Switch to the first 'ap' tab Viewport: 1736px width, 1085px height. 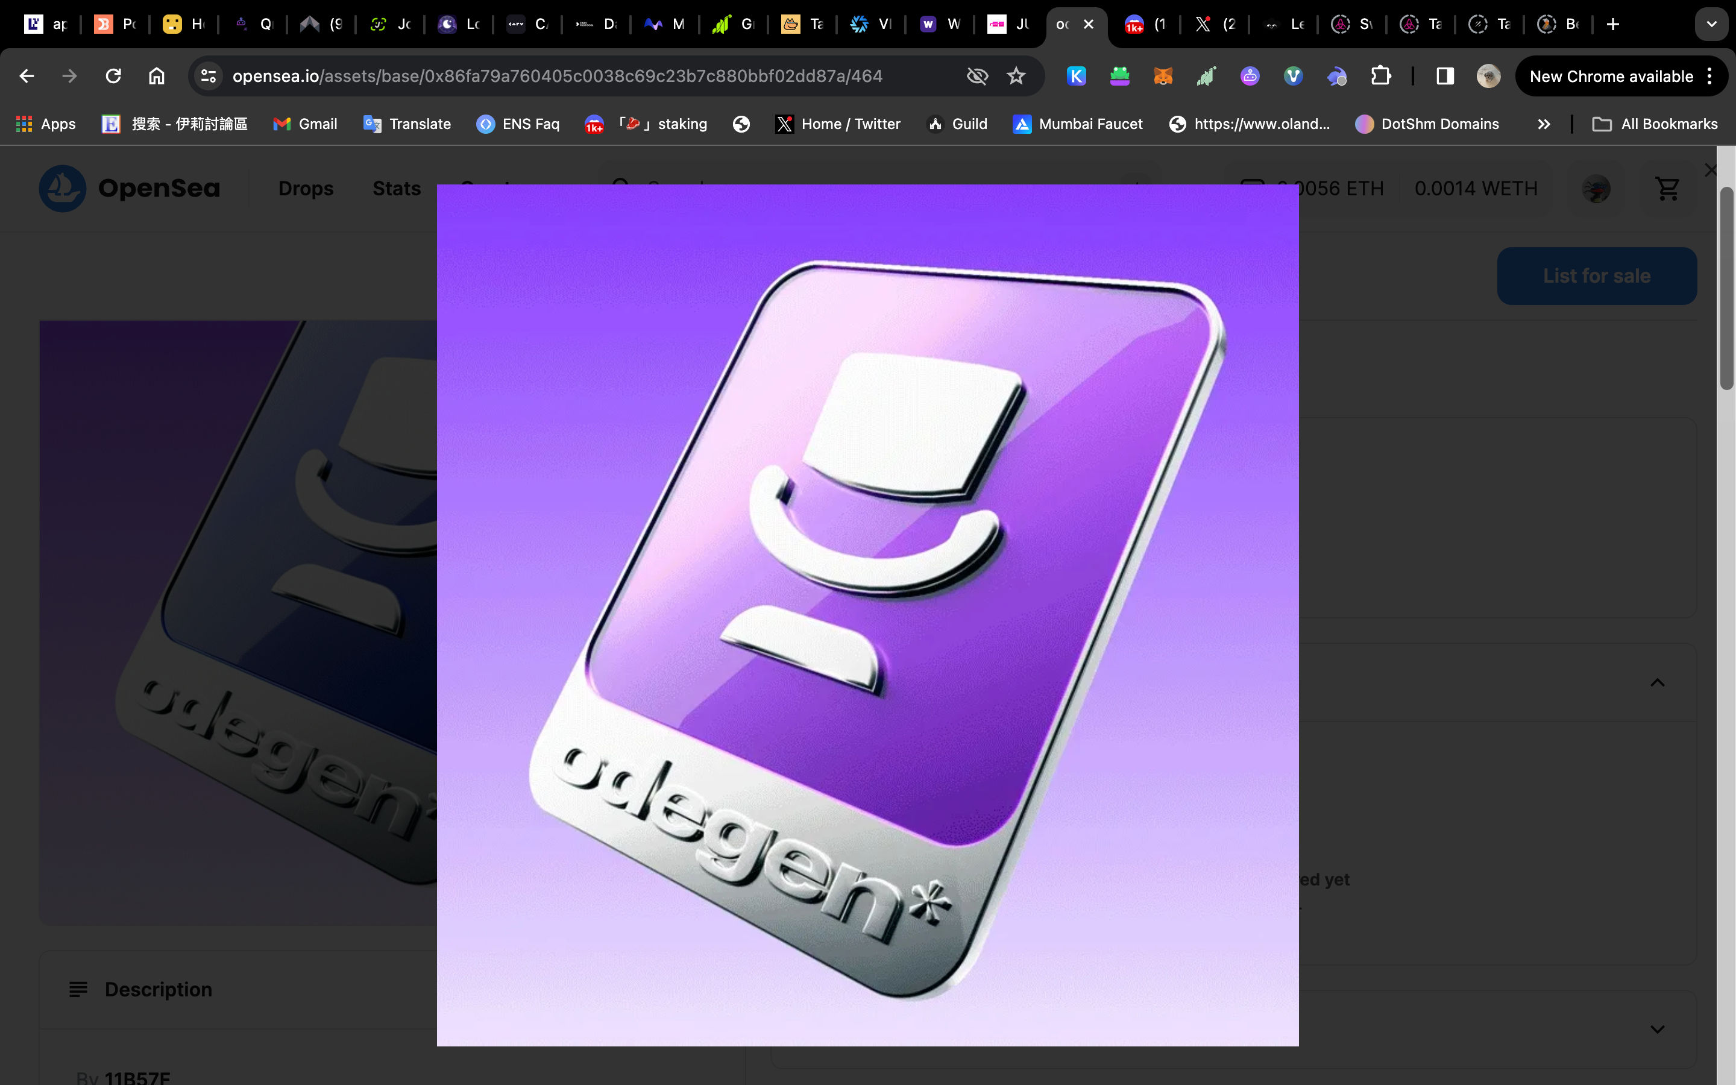[x=46, y=24]
